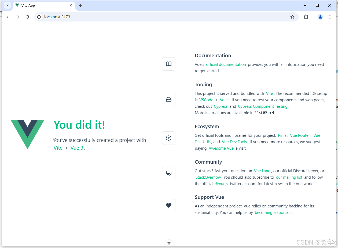Open the official documentation link
Viewport: 338px width, 248px height.
226,64
